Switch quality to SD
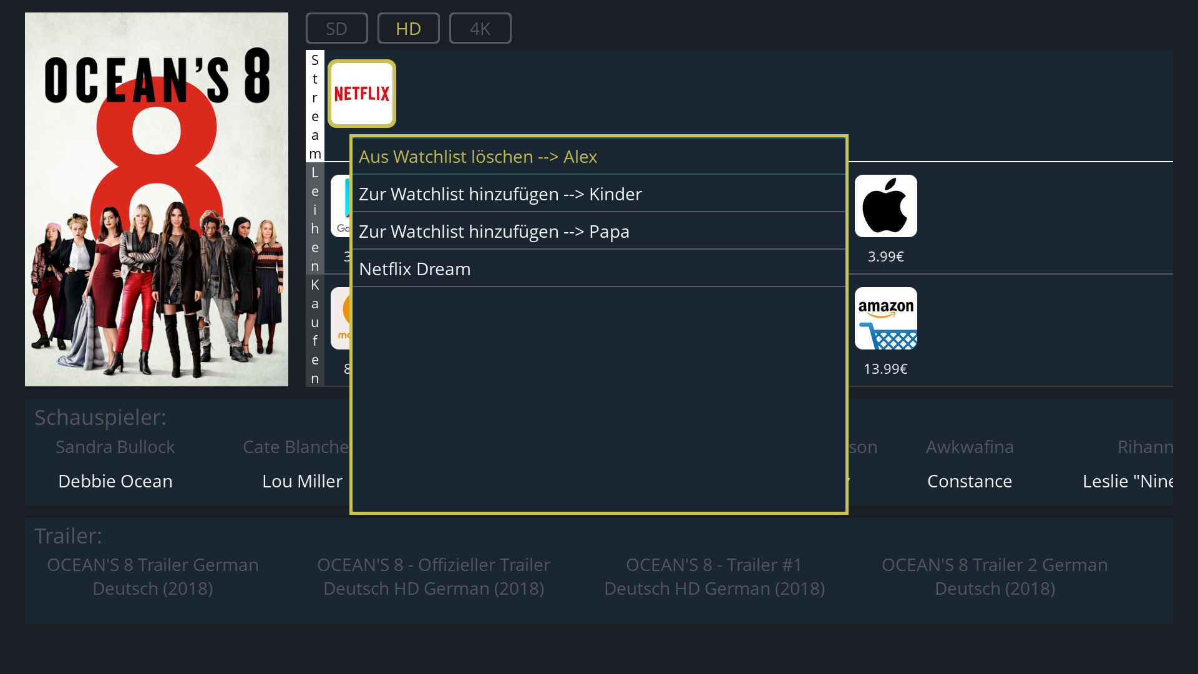 pyautogui.click(x=336, y=29)
